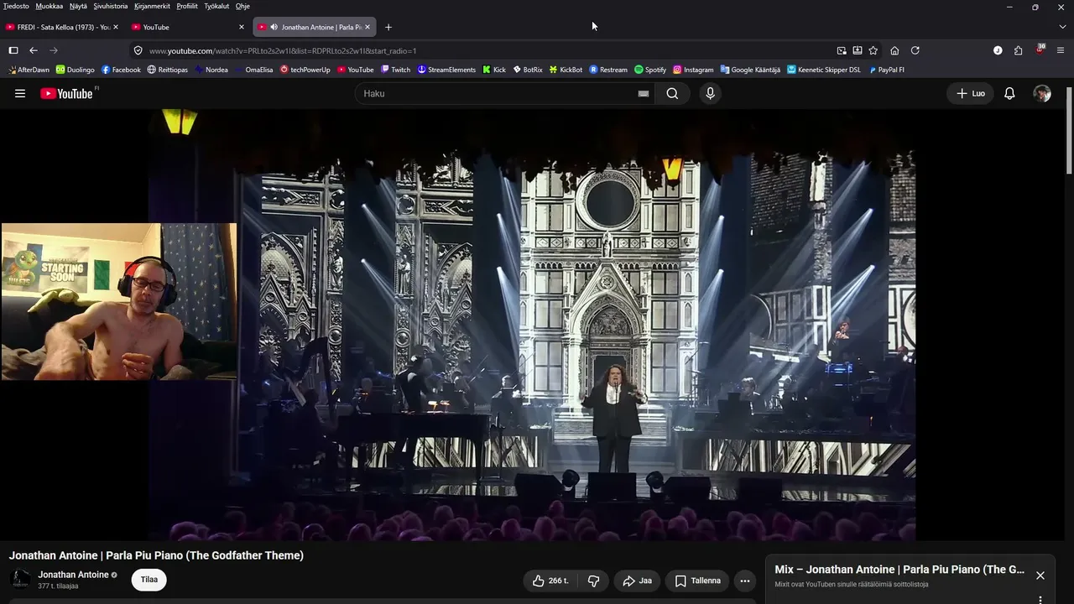Switch to the middle YouTube tab
The image size is (1074, 604).
[189, 27]
